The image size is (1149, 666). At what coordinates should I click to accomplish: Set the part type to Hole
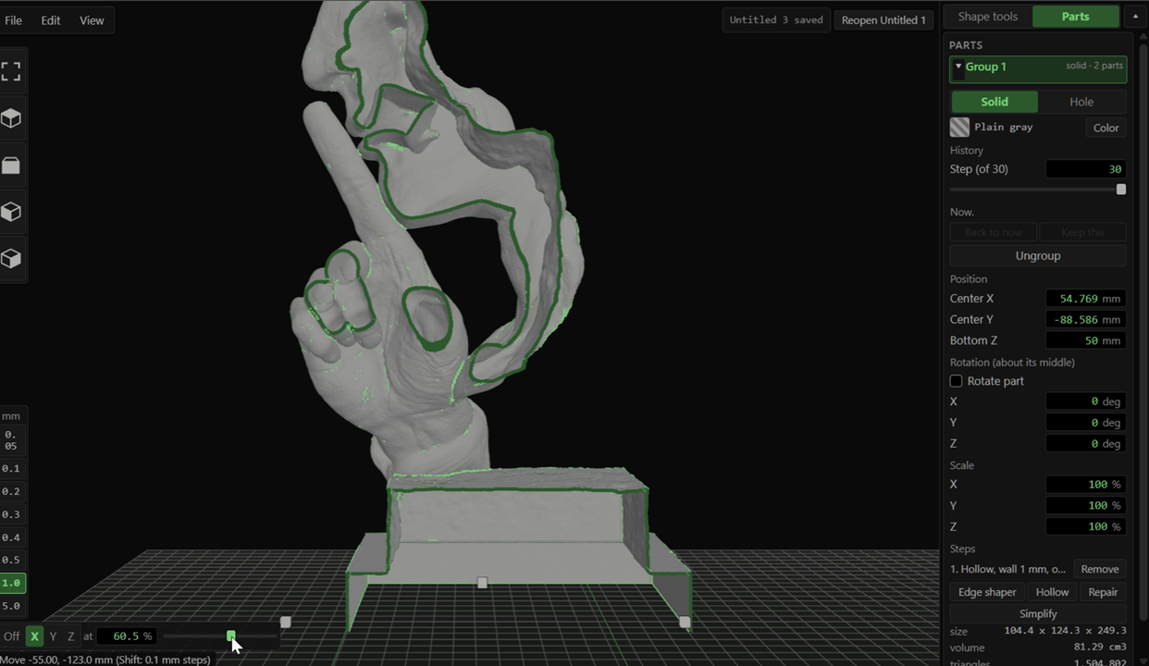coord(1081,102)
